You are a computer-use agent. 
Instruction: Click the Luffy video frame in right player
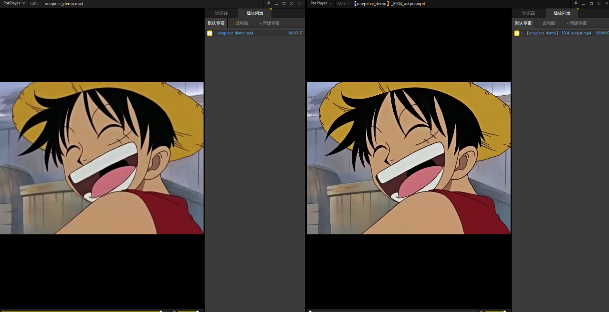click(409, 158)
